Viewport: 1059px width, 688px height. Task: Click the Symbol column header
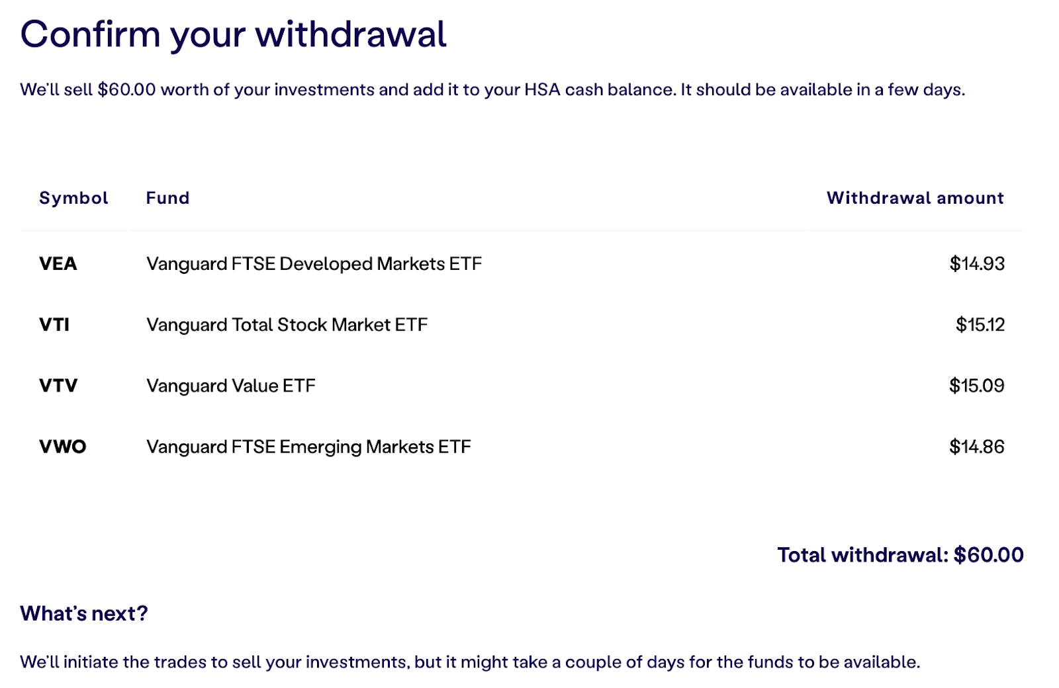pyautogui.click(x=73, y=198)
